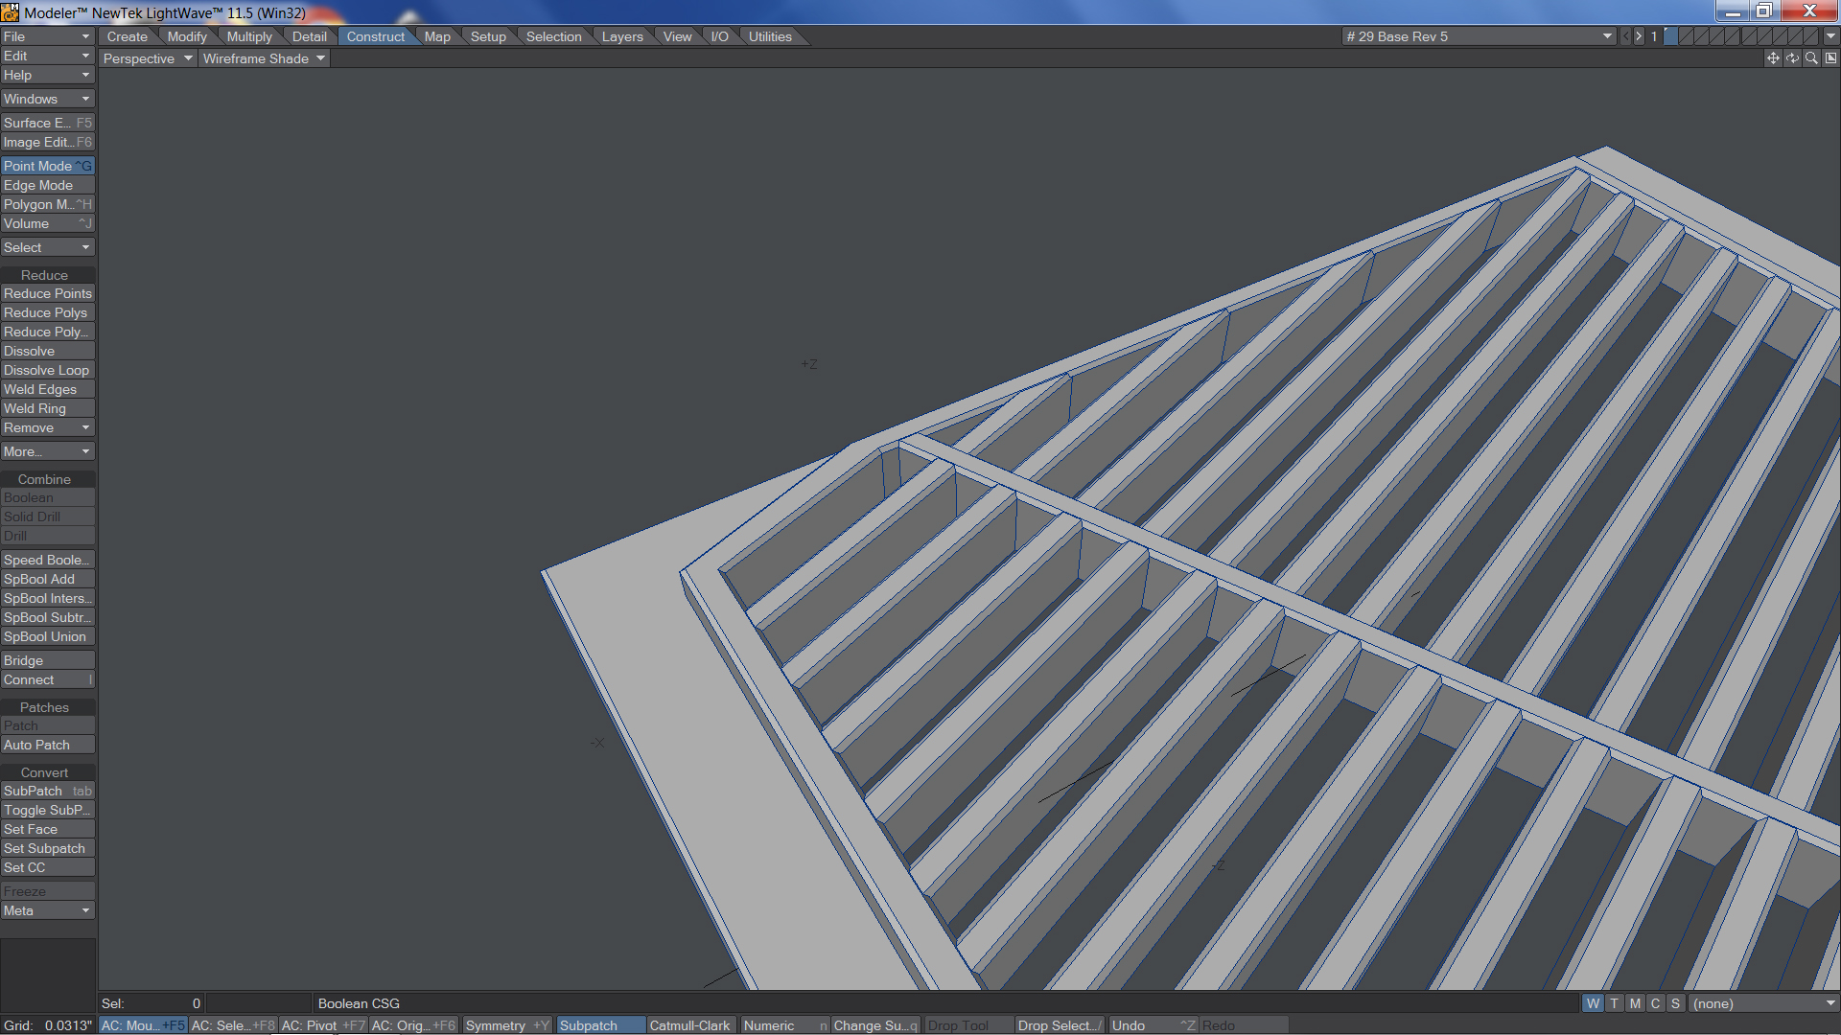Click the maximize viewport icon
Screen dimensions: 1841x1035
click(1830, 58)
